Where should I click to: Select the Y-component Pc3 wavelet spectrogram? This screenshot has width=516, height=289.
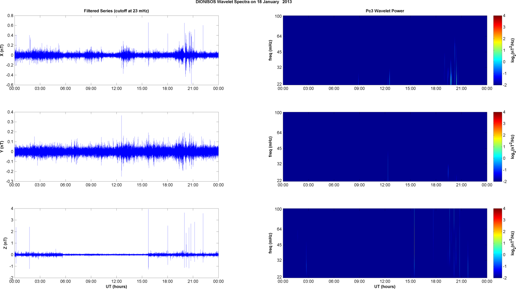[385, 147]
